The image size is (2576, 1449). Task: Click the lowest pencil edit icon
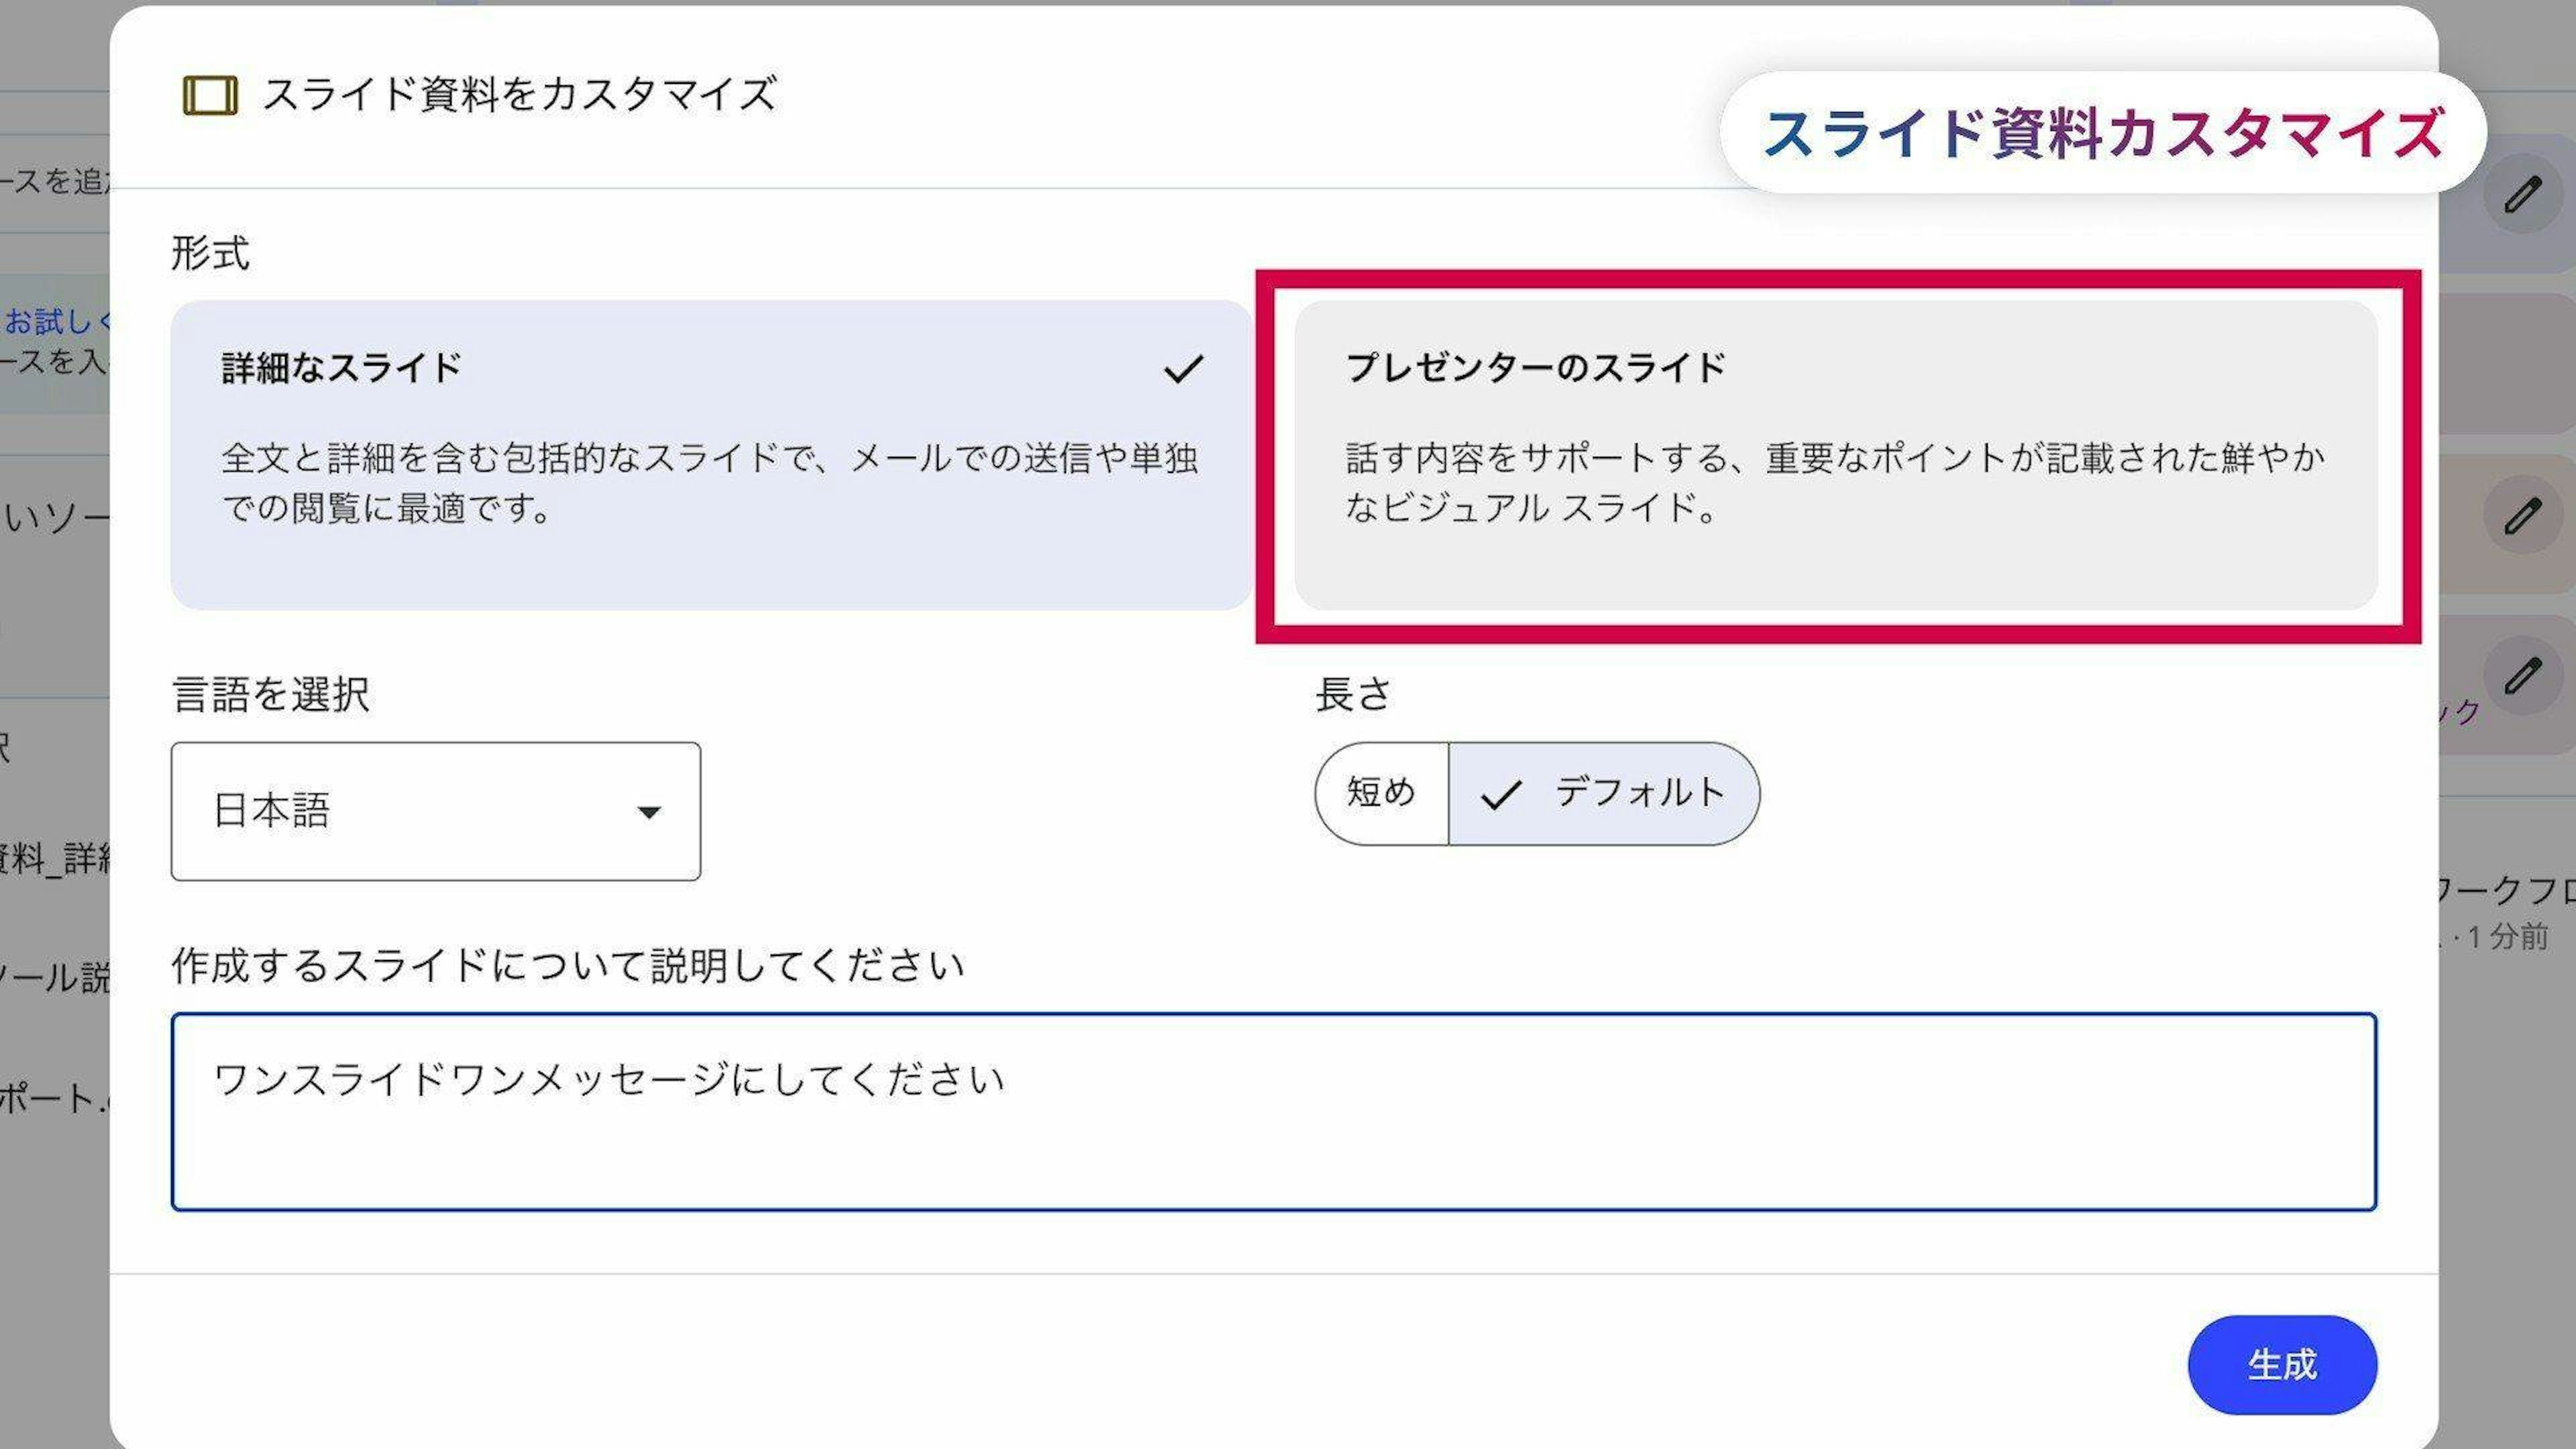click(2522, 675)
